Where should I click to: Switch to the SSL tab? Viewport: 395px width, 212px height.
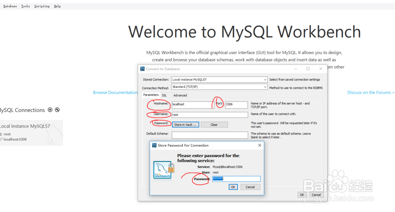coord(164,95)
